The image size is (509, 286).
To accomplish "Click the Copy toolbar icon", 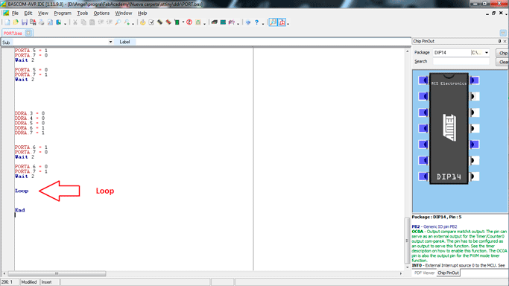I will click(83, 22).
